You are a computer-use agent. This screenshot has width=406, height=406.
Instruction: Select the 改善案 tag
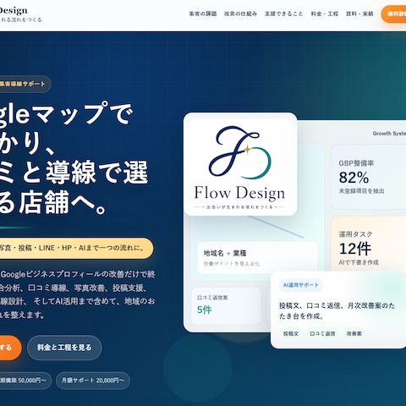pyautogui.click(x=354, y=333)
